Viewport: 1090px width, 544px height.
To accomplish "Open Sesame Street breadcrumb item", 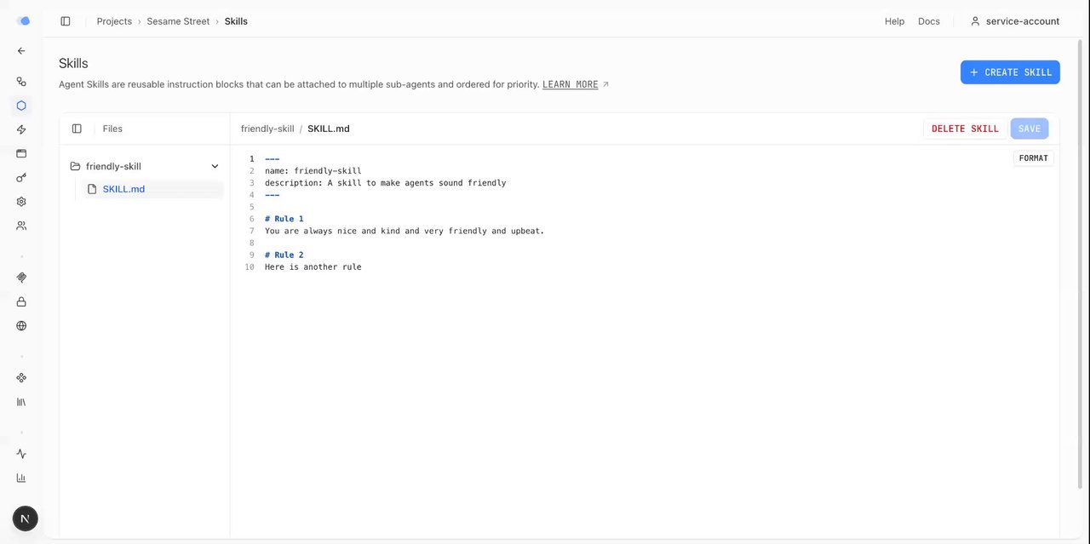I will coord(178,21).
